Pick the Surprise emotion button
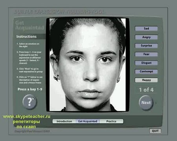This screenshot has height=141, width=177. [x=146, y=46]
